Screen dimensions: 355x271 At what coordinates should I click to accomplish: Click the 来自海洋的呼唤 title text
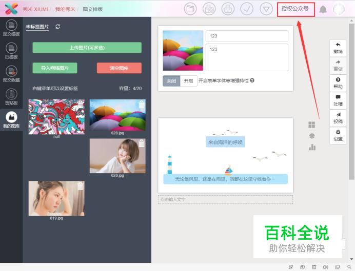[x=225, y=142]
